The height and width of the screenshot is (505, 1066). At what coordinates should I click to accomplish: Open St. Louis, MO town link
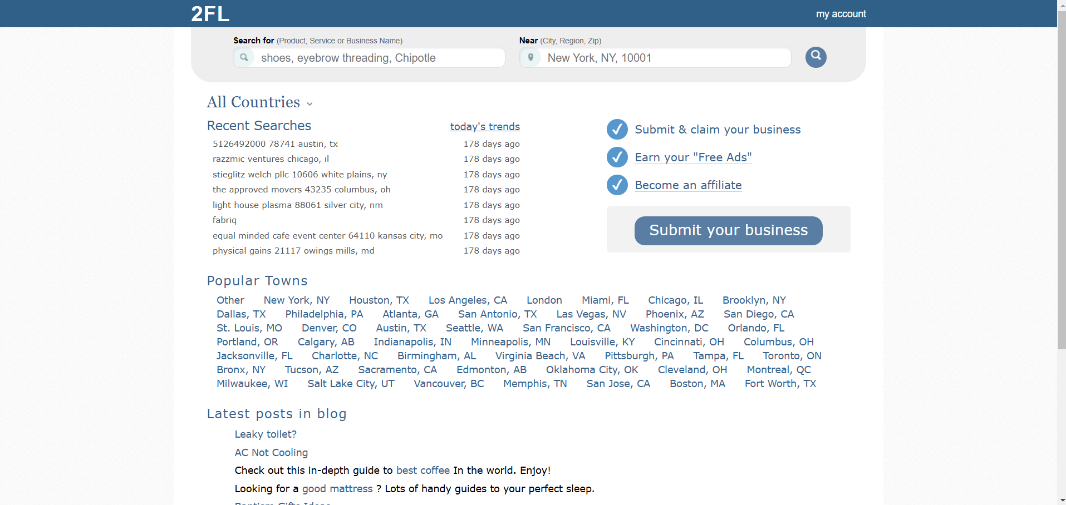coord(249,328)
